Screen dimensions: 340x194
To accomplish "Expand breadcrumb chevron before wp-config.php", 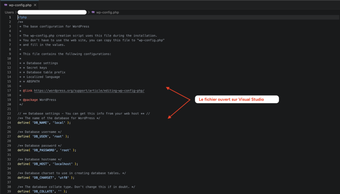I will click(89, 12).
